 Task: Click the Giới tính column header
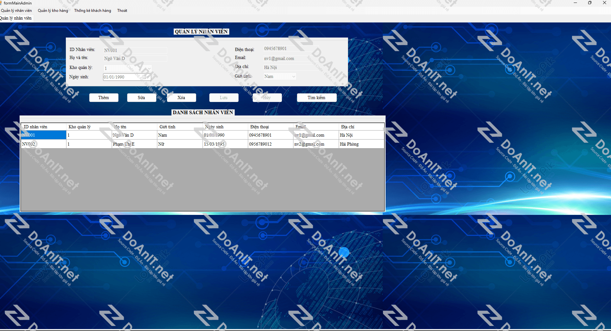click(x=180, y=127)
